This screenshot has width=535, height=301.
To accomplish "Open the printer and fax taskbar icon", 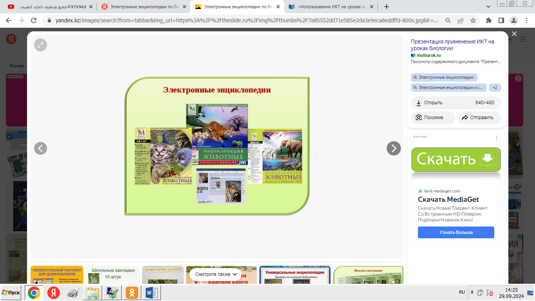I will [73, 293].
